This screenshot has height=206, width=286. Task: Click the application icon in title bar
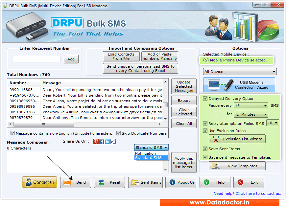tap(5, 6)
